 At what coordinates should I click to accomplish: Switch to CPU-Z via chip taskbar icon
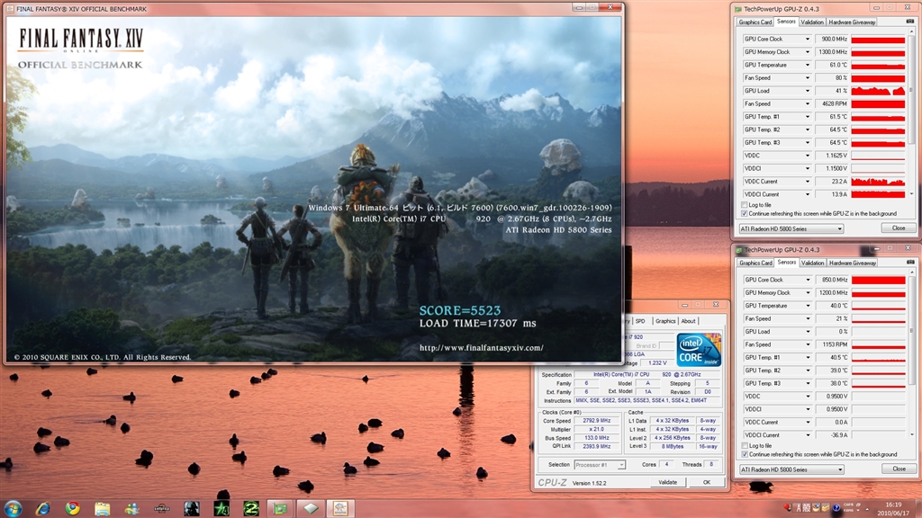tap(311, 508)
